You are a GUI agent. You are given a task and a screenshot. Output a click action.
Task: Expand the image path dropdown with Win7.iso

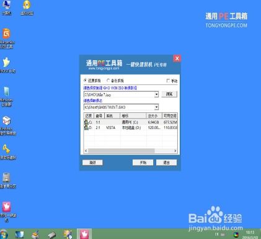[156, 94]
